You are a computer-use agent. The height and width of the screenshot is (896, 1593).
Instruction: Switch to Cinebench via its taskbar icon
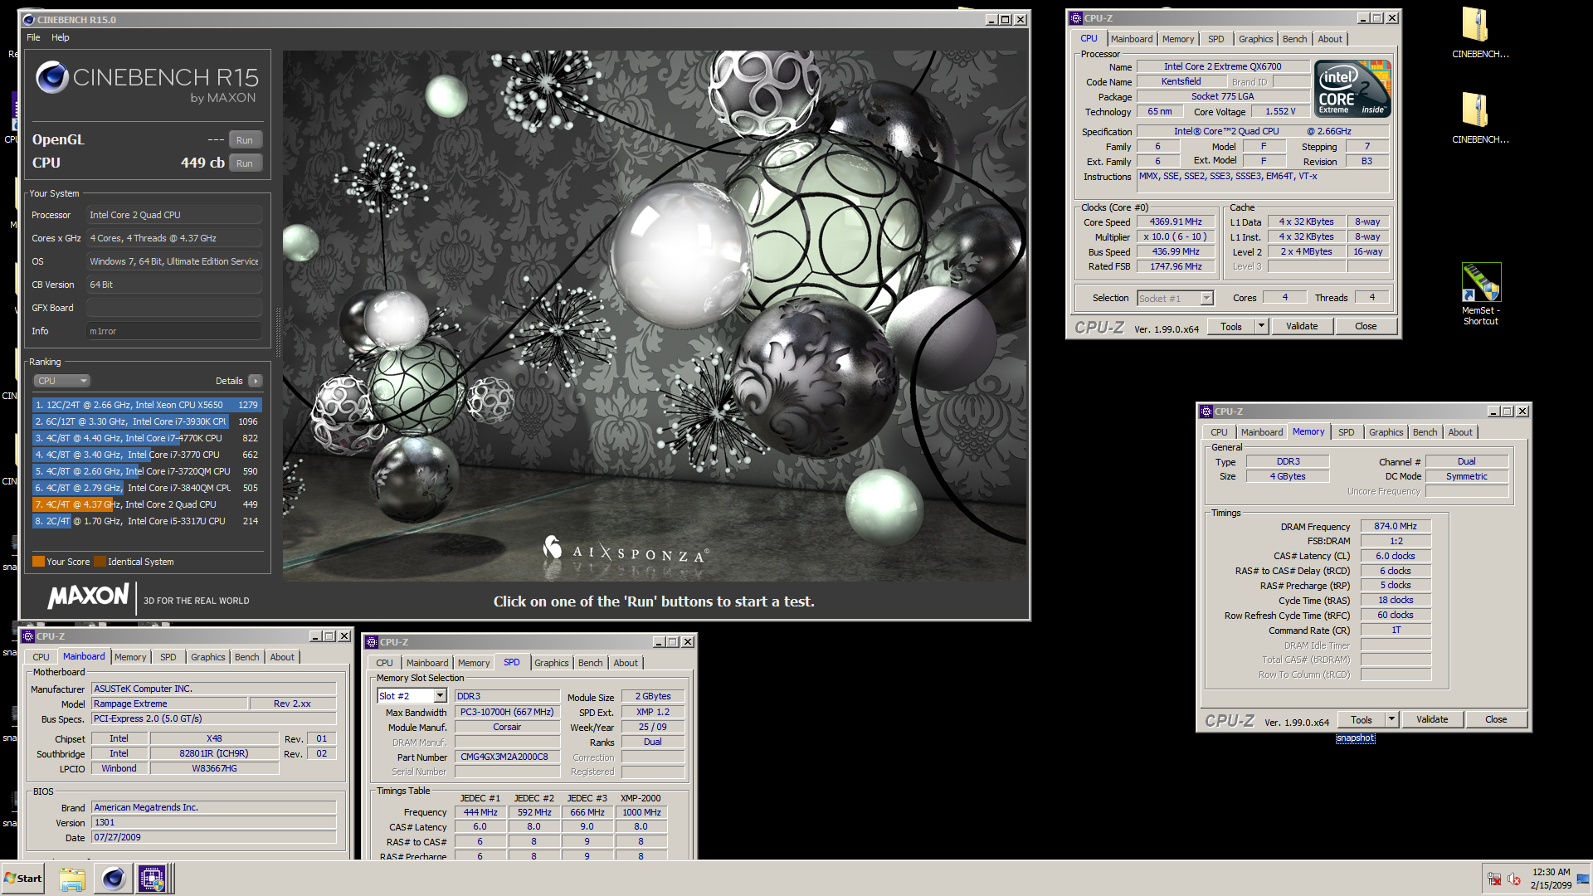click(114, 879)
